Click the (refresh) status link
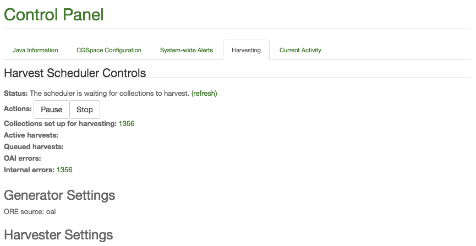The height and width of the screenshot is (246, 476). click(x=204, y=93)
